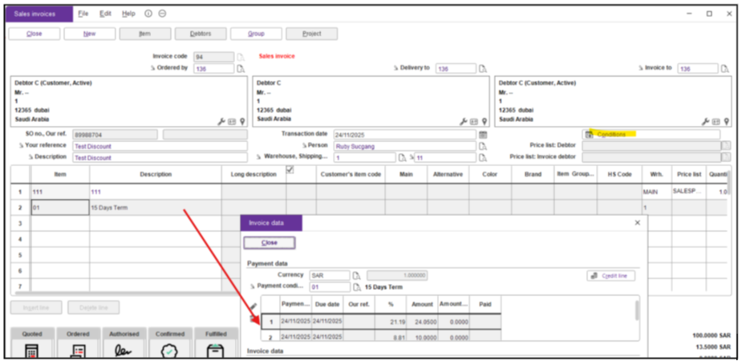
Task: Click the info icon in the menu bar
Action: tap(148, 14)
